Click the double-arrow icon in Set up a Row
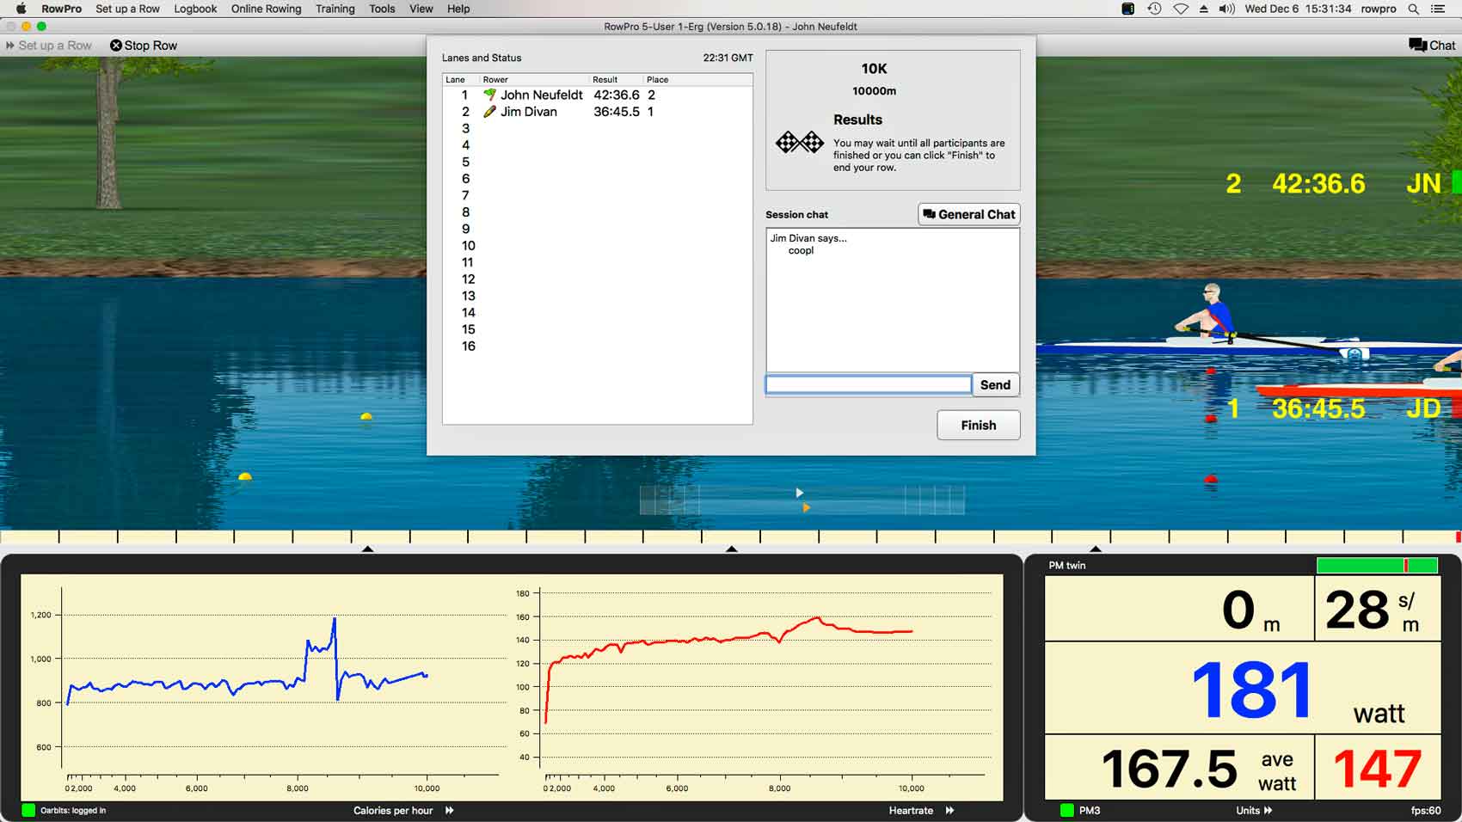 10,46
